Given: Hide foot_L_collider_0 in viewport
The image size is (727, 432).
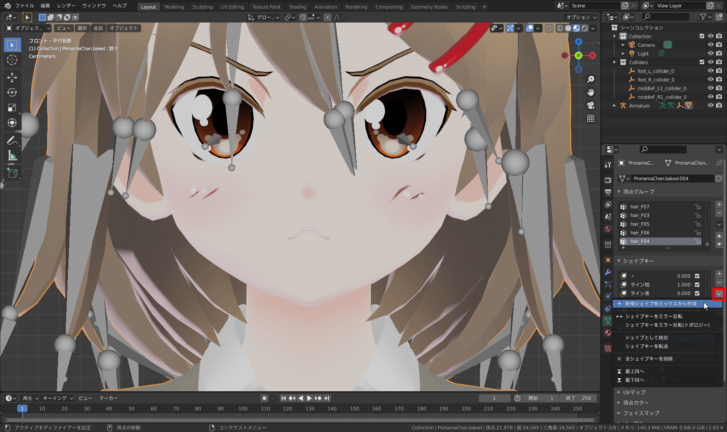Looking at the screenshot, I should pos(711,71).
